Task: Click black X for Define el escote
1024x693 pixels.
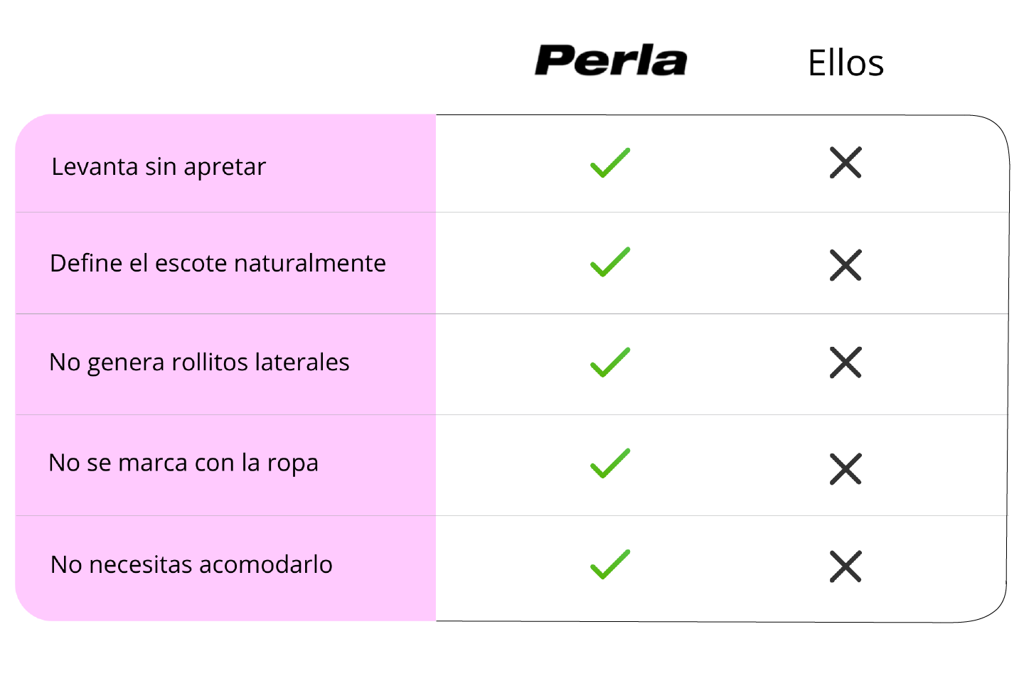Action: click(x=846, y=265)
